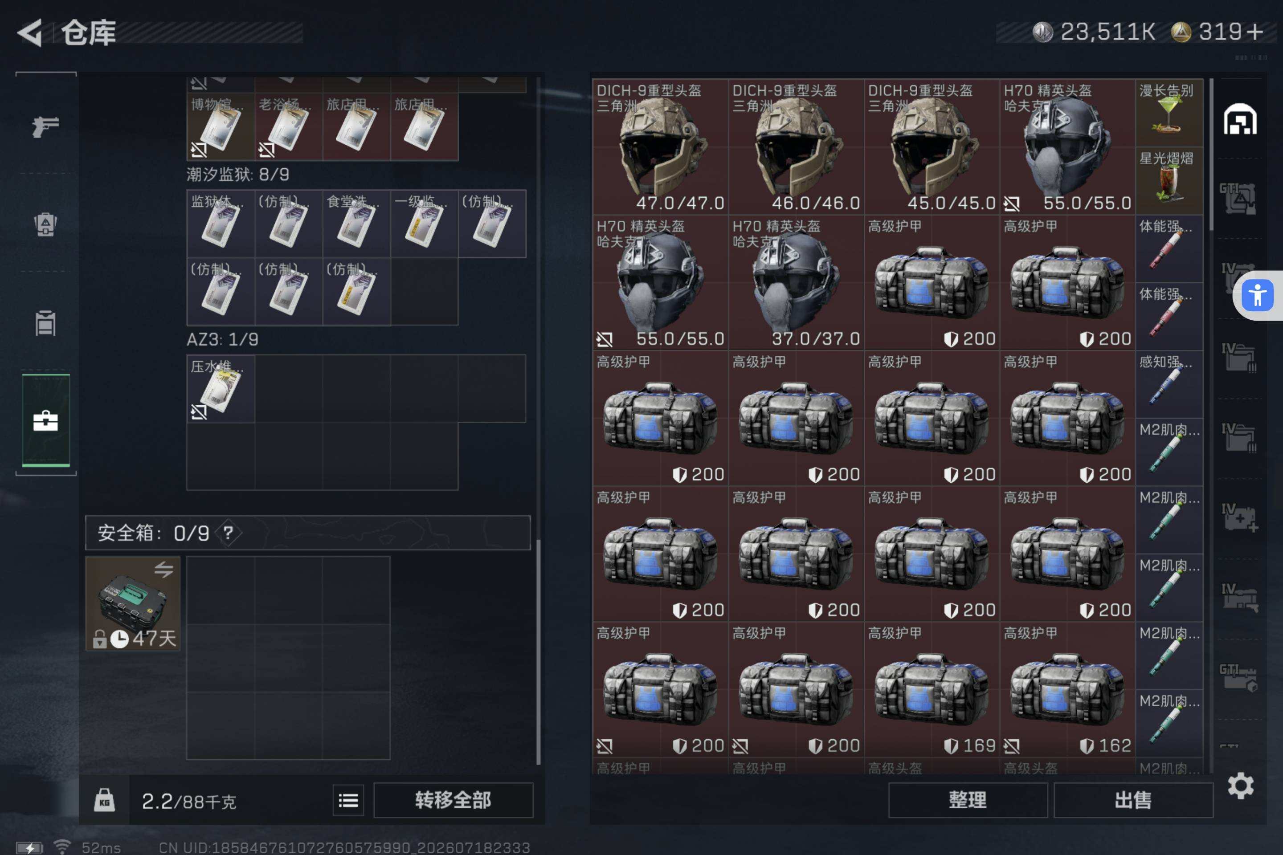
Task: Click the 安全箱: 0/9 header bar
Action: (308, 533)
